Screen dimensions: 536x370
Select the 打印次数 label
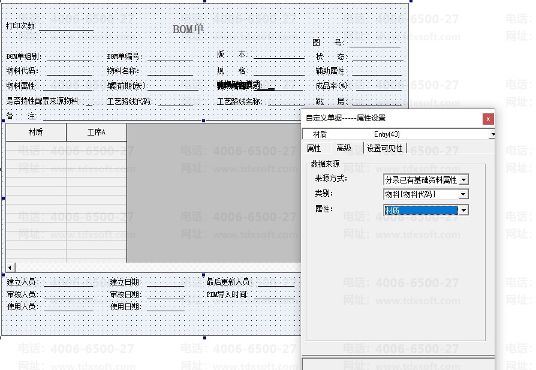tap(20, 26)
